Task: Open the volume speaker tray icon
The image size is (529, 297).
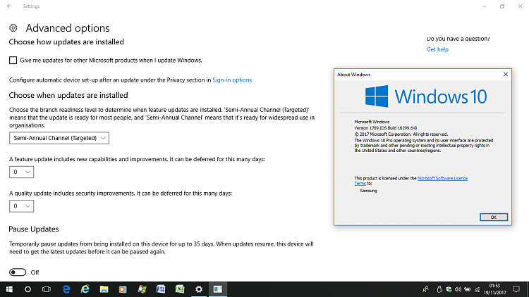Action: point(458,289)
